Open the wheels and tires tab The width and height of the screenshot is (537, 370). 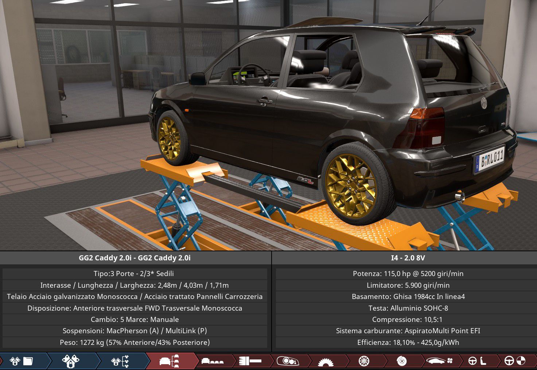(364, 361)
